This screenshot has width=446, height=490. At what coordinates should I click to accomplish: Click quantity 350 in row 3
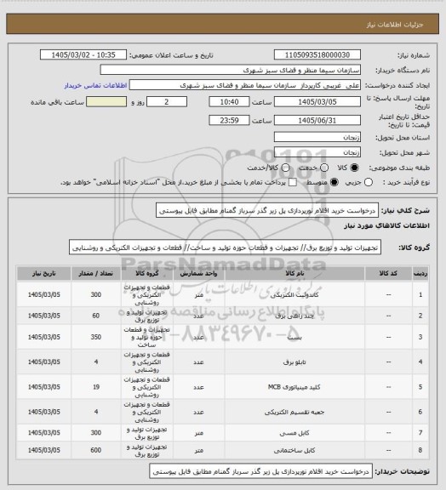(x=95, y=337)
